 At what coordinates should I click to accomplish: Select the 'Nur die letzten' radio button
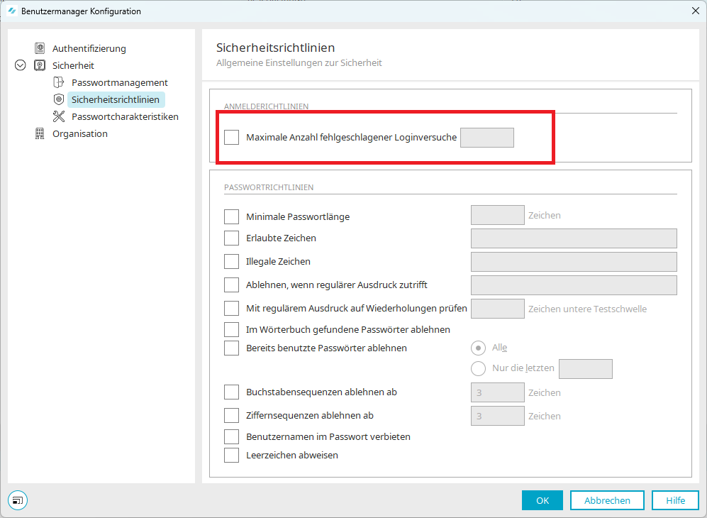[x=479, y=368]
